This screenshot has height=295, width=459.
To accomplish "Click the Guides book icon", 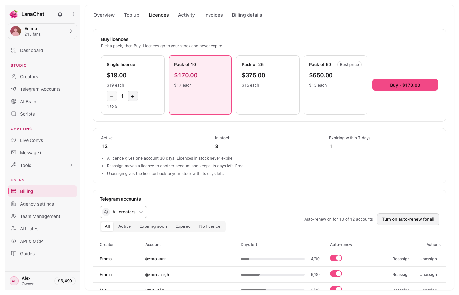I will tap(14, 253).
